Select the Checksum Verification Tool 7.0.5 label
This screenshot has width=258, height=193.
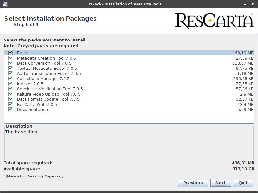[50, 89]
